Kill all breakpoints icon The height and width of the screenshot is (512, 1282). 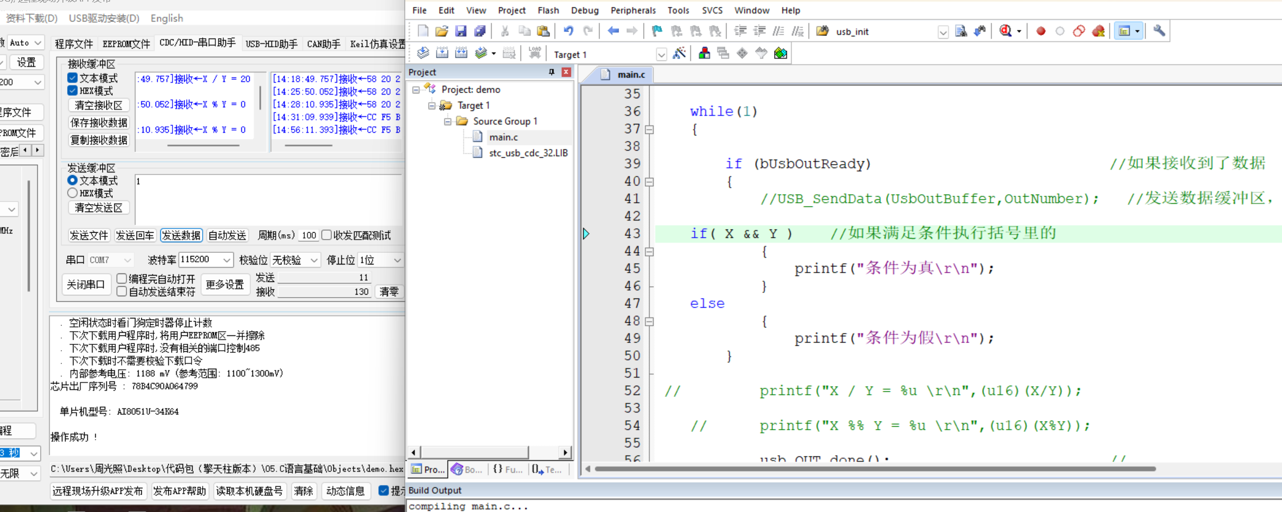coord(1098,31)
